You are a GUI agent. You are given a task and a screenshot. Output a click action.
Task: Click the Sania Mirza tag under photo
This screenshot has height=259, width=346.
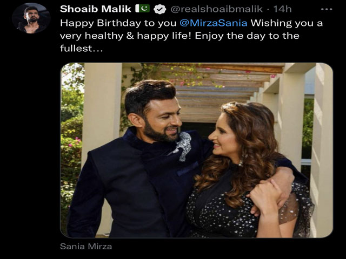coord(86,246)
